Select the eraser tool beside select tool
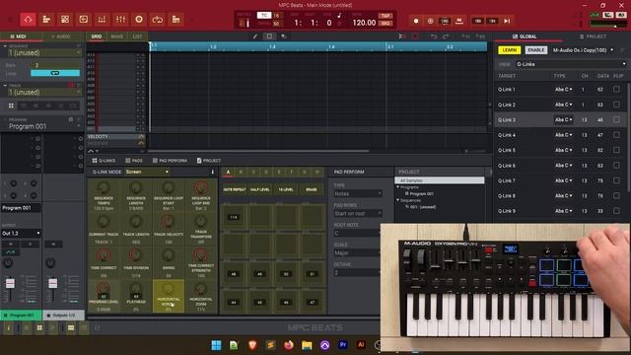The height and width of the screenshot is (355, 631). (284, 36)
